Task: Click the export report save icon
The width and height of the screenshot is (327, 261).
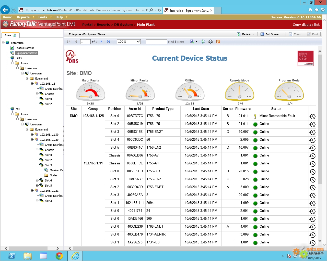Action: click(192, 42)
